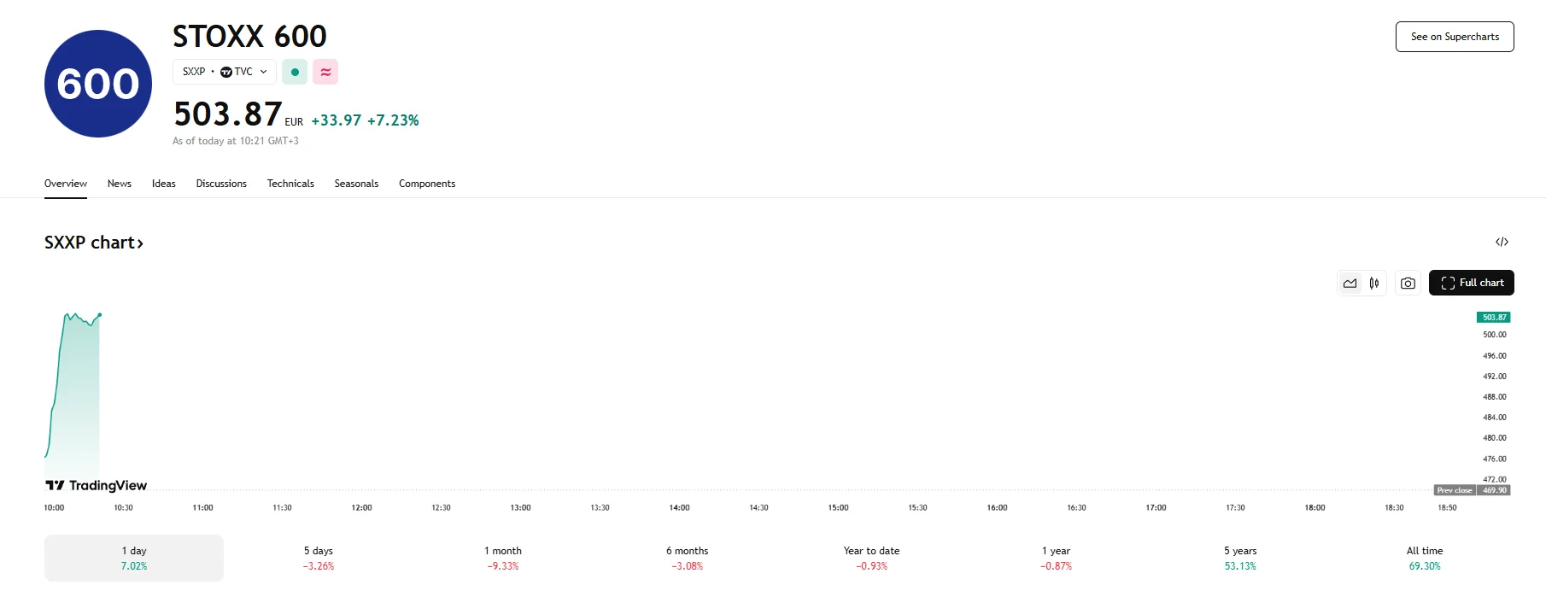Select the 5 years time range
The width and height of the screenshot is (1546, 591).
[1240, 558]
